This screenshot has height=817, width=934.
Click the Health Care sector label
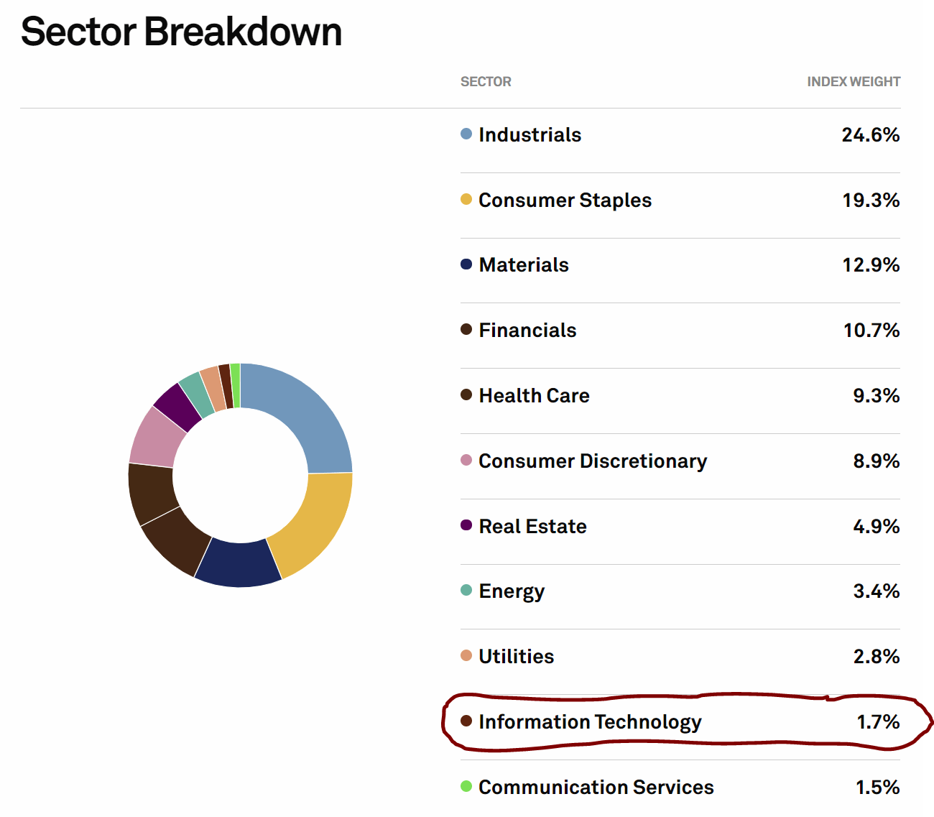click(534, 395)
